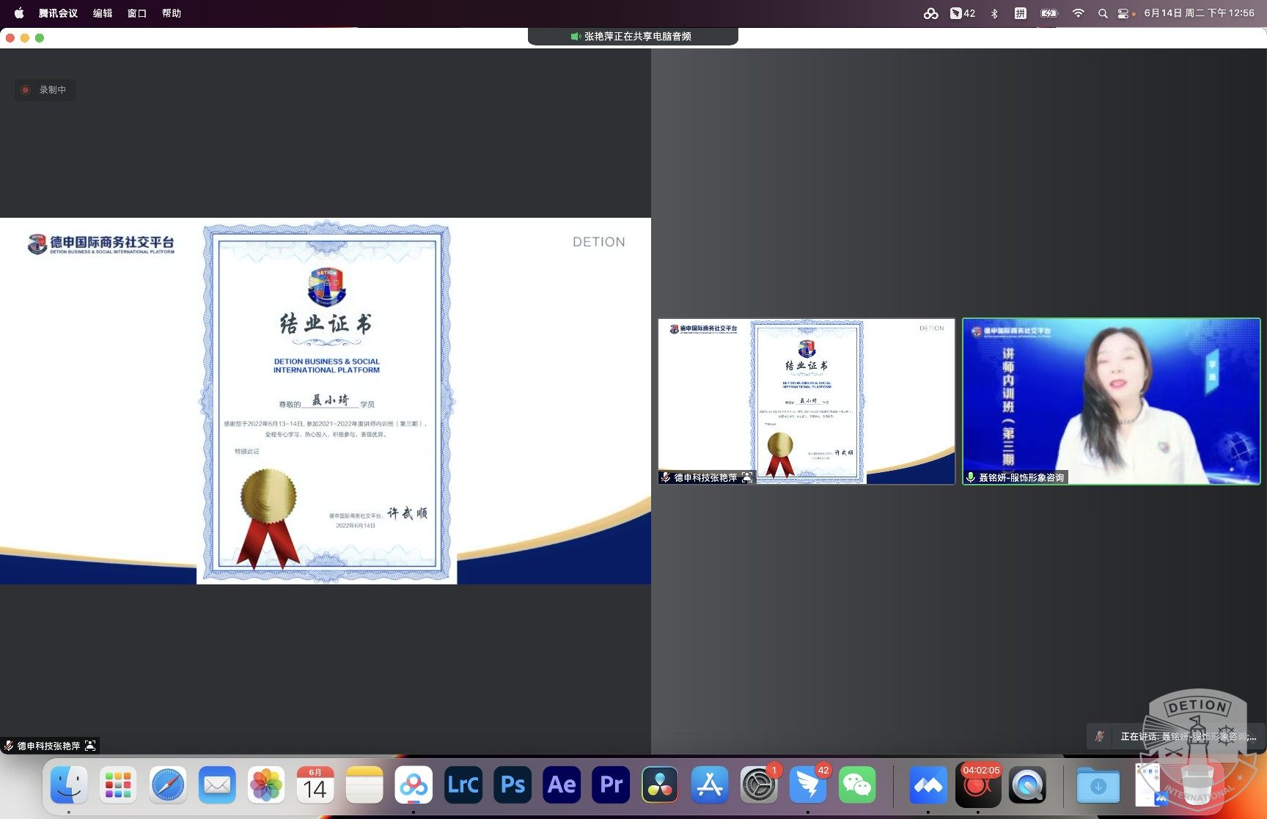Click Baidu Netdisk menu bar icon

(x=930, y=13)
